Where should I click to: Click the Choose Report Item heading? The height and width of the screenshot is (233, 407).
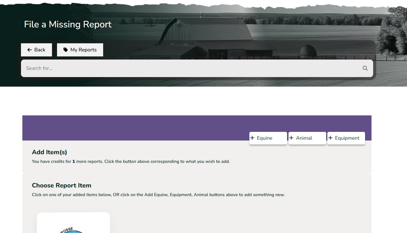tap(61, 186)
